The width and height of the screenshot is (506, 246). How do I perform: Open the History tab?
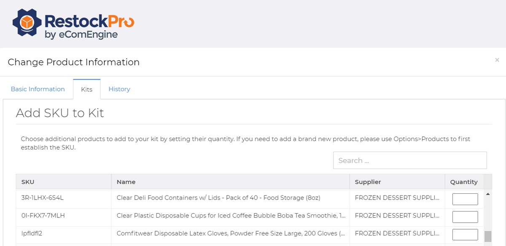119,89
